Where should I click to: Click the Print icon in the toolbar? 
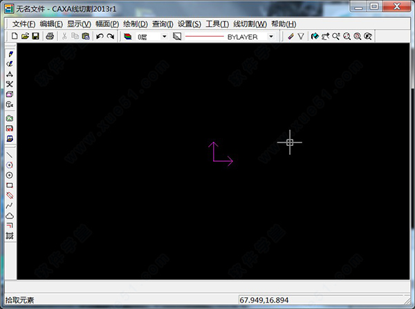(x=50, y=36)
